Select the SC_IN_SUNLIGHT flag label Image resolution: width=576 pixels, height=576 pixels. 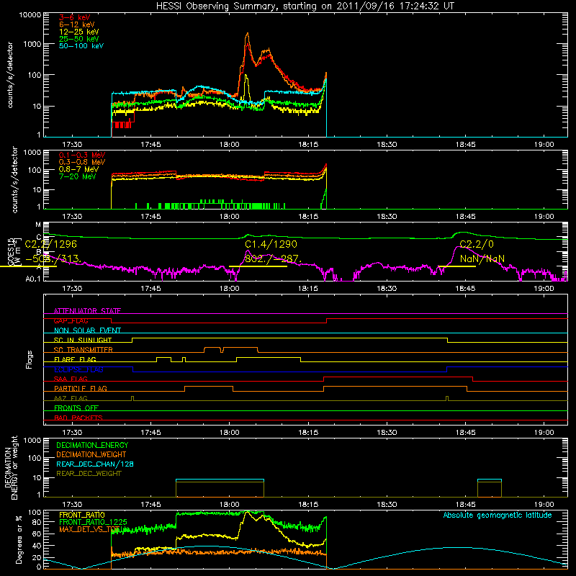(83, 340)
